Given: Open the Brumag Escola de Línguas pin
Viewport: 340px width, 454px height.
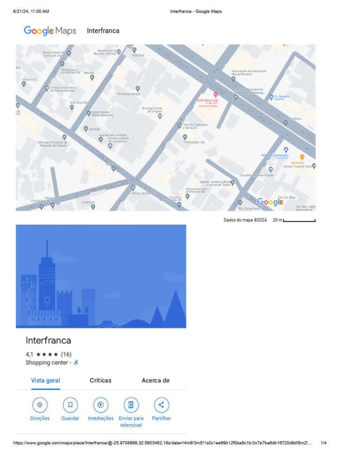Looking at the screenshot, I should pos(159,116).
